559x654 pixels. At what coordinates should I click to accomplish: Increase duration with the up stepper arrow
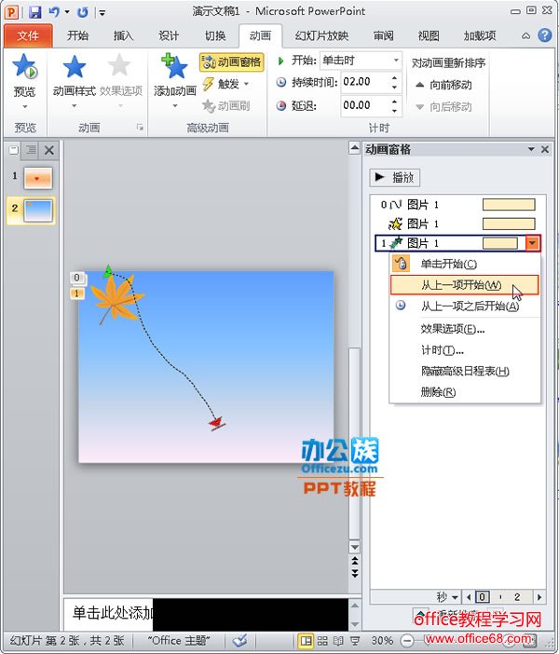pos(395,77)
